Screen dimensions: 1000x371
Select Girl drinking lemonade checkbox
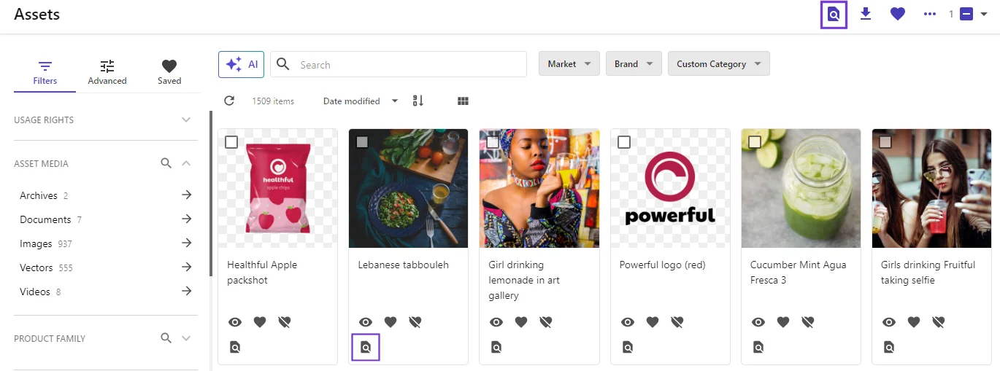pos(493,142)
